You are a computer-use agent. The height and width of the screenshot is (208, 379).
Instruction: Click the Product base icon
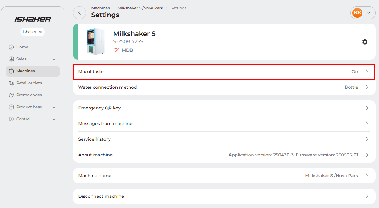tap(12, 107)
